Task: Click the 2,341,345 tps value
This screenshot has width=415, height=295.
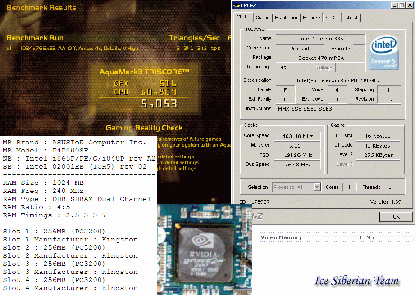Action: click(199, 48)
